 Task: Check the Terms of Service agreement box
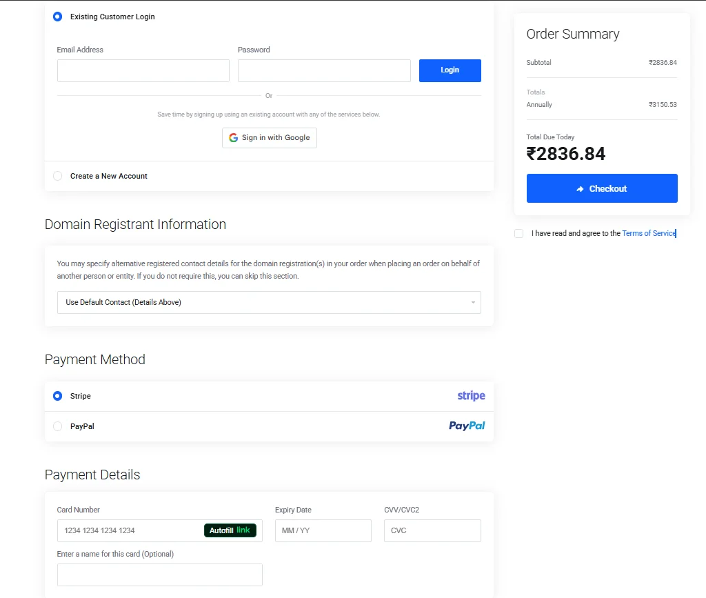pyautogui.click(x=518, y=233)
